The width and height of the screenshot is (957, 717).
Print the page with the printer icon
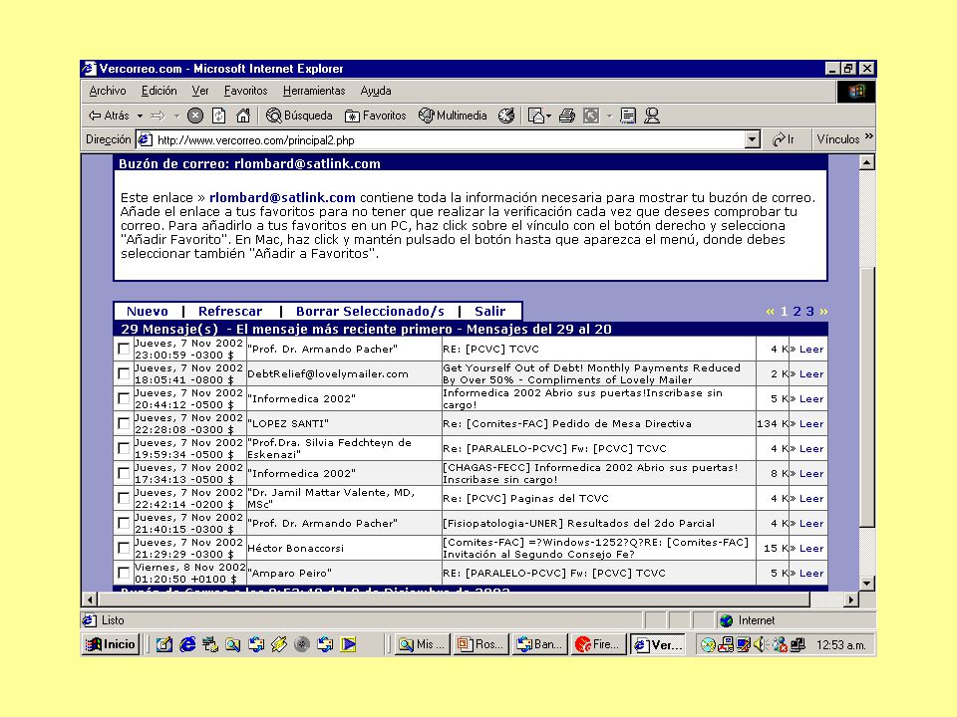pyautogui.click(x=567, y=116)
